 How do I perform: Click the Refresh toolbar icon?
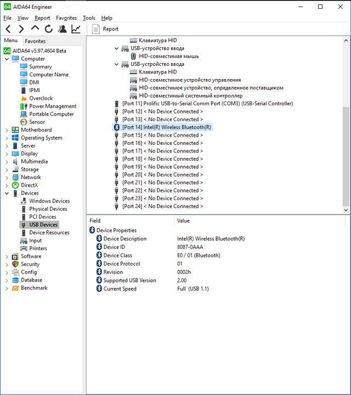click(49, 29)
